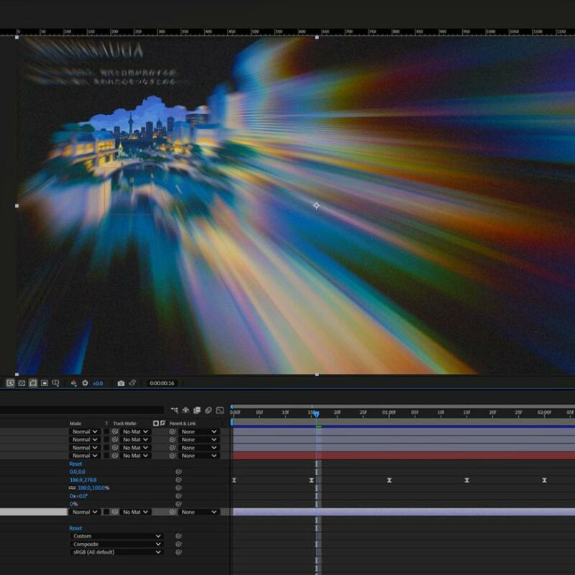
Task: Open the Composite dropdown
Action: tap(116, 544)
